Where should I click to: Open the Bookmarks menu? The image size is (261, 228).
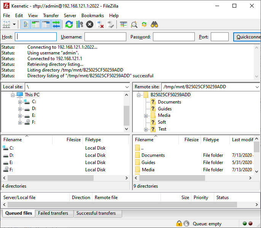pyautogui.click(x=92, y=16)
